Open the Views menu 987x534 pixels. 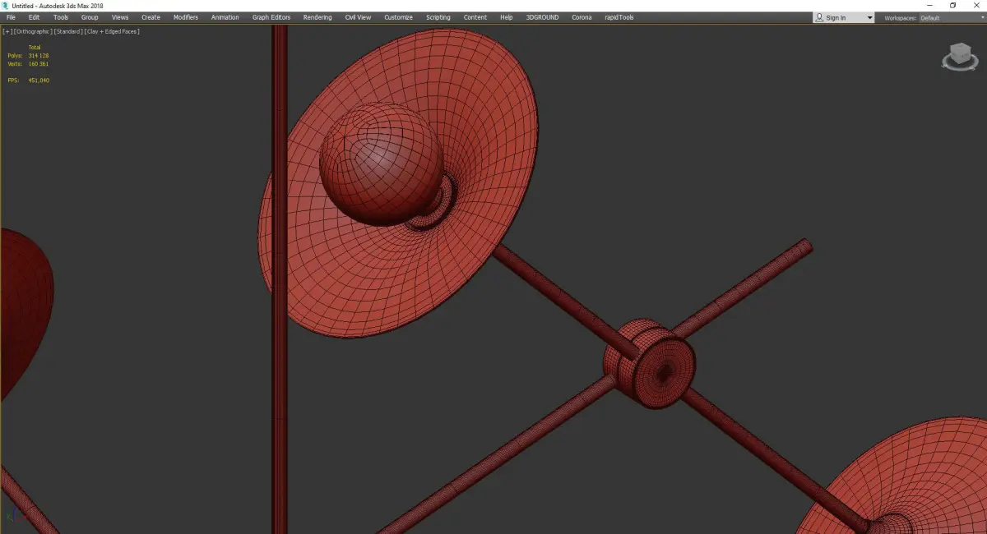(120, 17)
